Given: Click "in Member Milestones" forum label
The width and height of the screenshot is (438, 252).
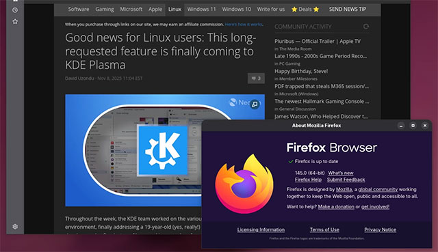Looking at the screenshot, I should click(296, 79).
